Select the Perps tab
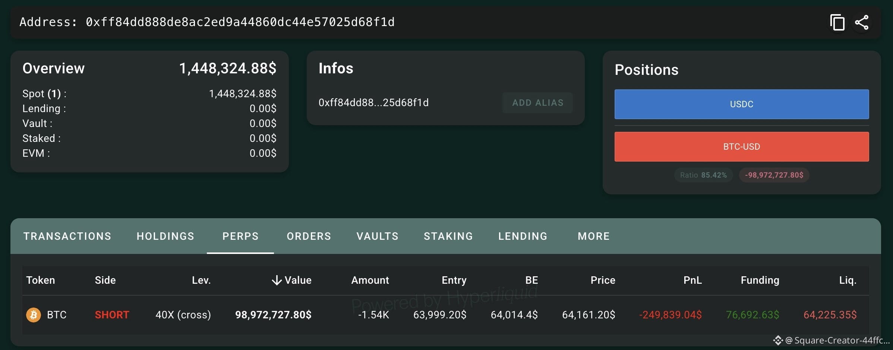The height and width of the screenshot is (350, 893). 240,236
